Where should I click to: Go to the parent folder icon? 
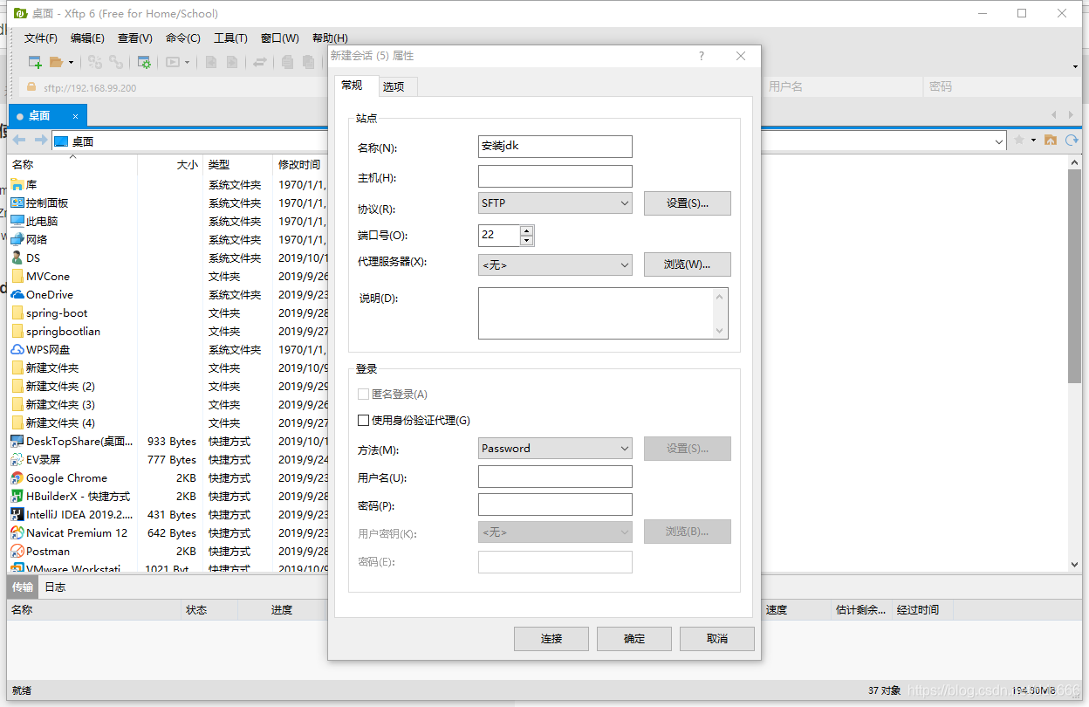tap(1051, 141)
